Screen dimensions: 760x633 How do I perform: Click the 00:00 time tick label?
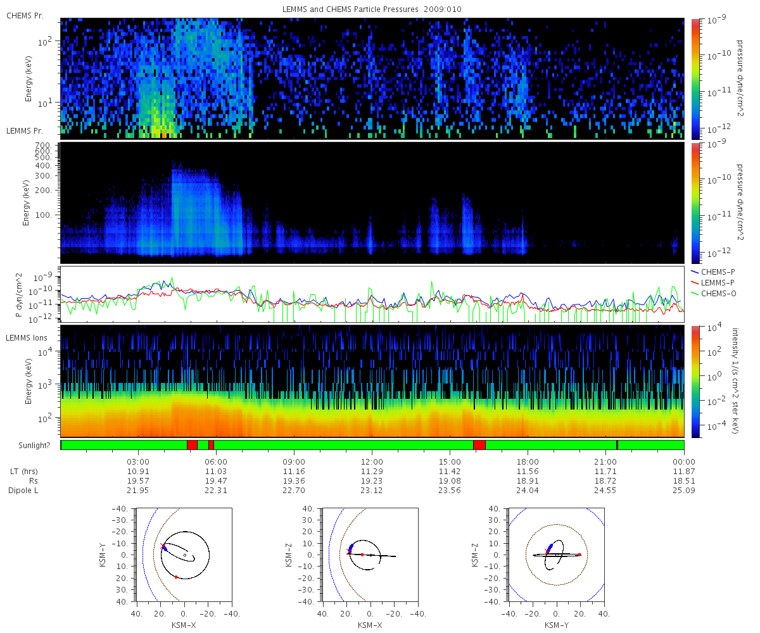tap(684, 461)
